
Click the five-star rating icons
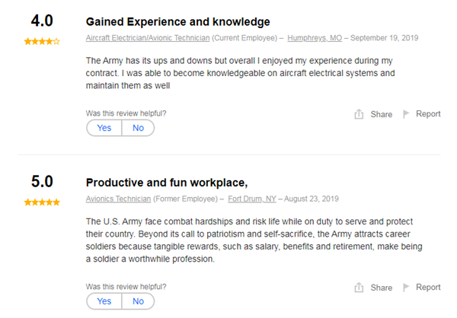(42, 202)
